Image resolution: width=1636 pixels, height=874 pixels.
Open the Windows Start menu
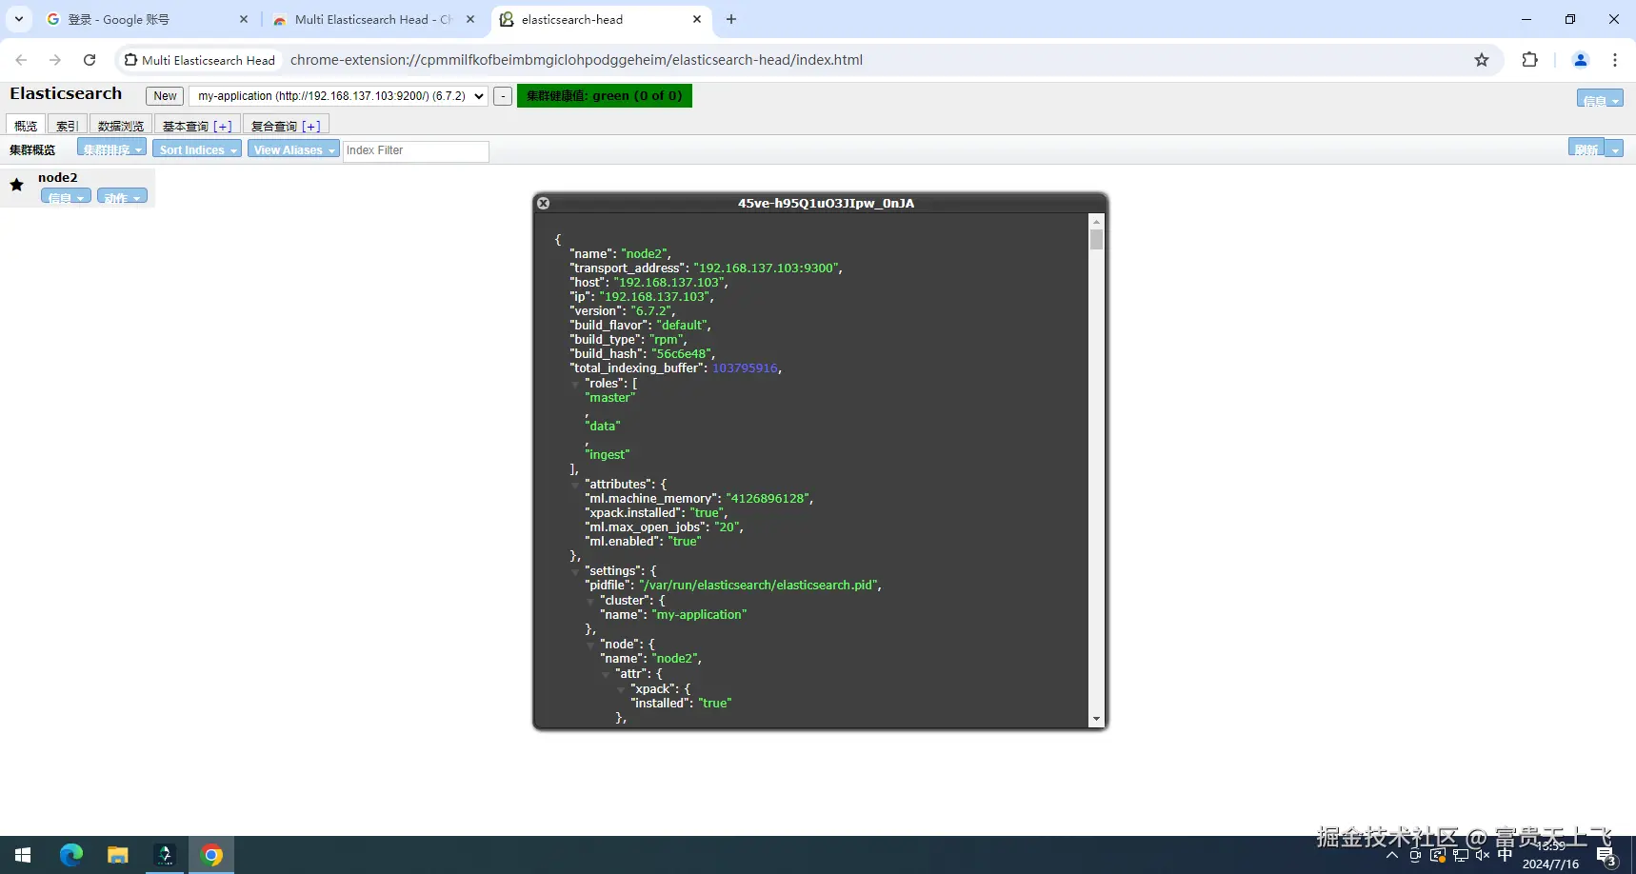(23, 855)
